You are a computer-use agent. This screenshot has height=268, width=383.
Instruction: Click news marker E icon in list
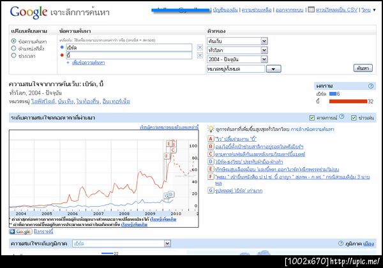211,169
